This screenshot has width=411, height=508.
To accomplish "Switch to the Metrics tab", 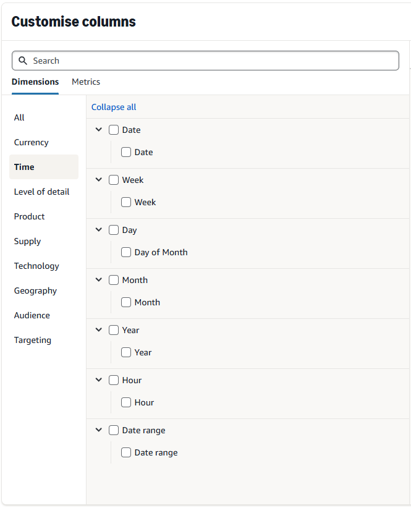I will [86, 82].
